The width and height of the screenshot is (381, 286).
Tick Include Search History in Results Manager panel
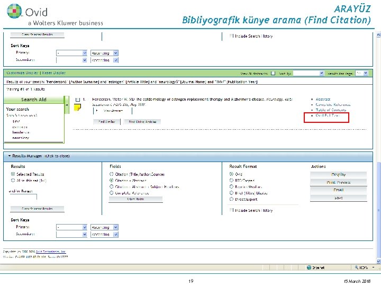[x=231, y=210]
